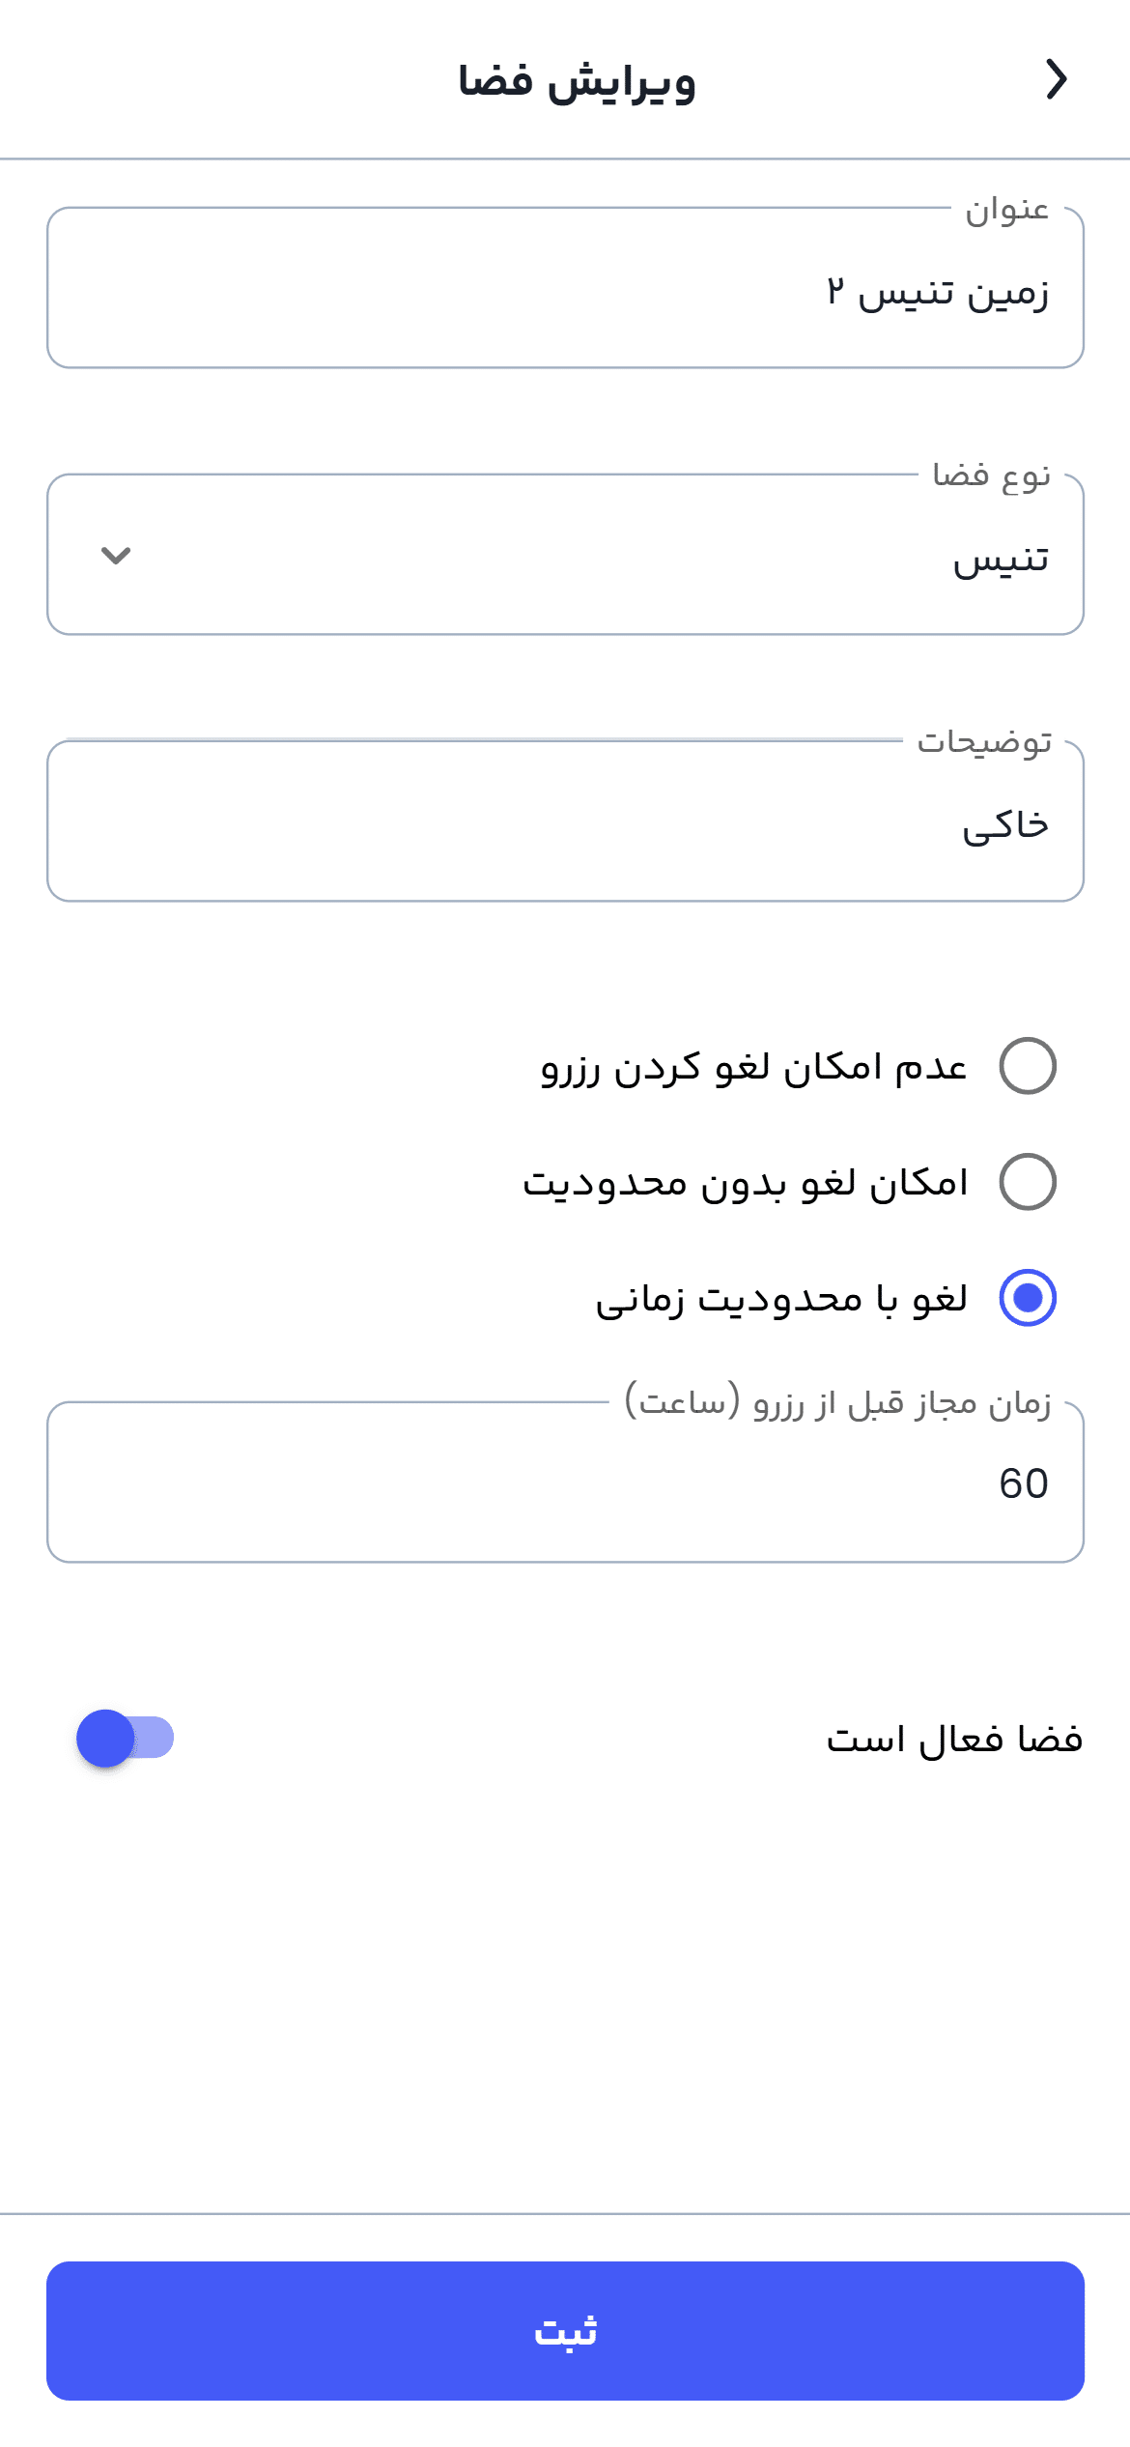Click the عنوان floating field label
1130x2447 pixels.
(1007, 210)
